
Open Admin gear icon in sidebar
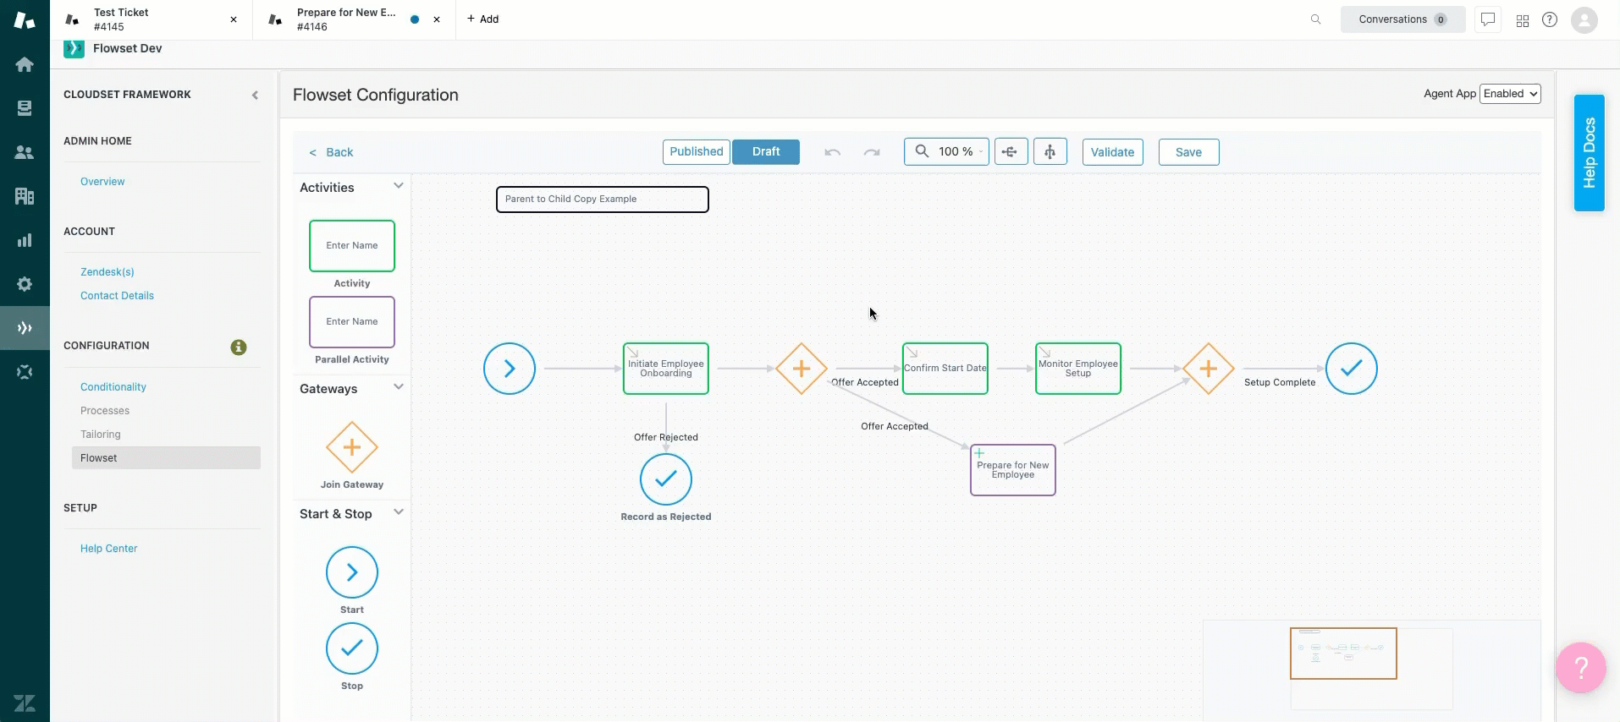[25, 284]
